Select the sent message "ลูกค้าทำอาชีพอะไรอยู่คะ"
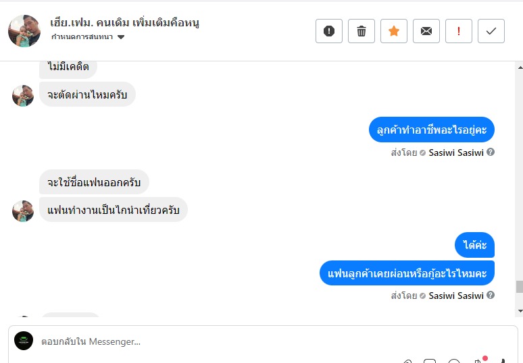Image resolution: width=523 pixels, height=363 pixels. [432, 130]
